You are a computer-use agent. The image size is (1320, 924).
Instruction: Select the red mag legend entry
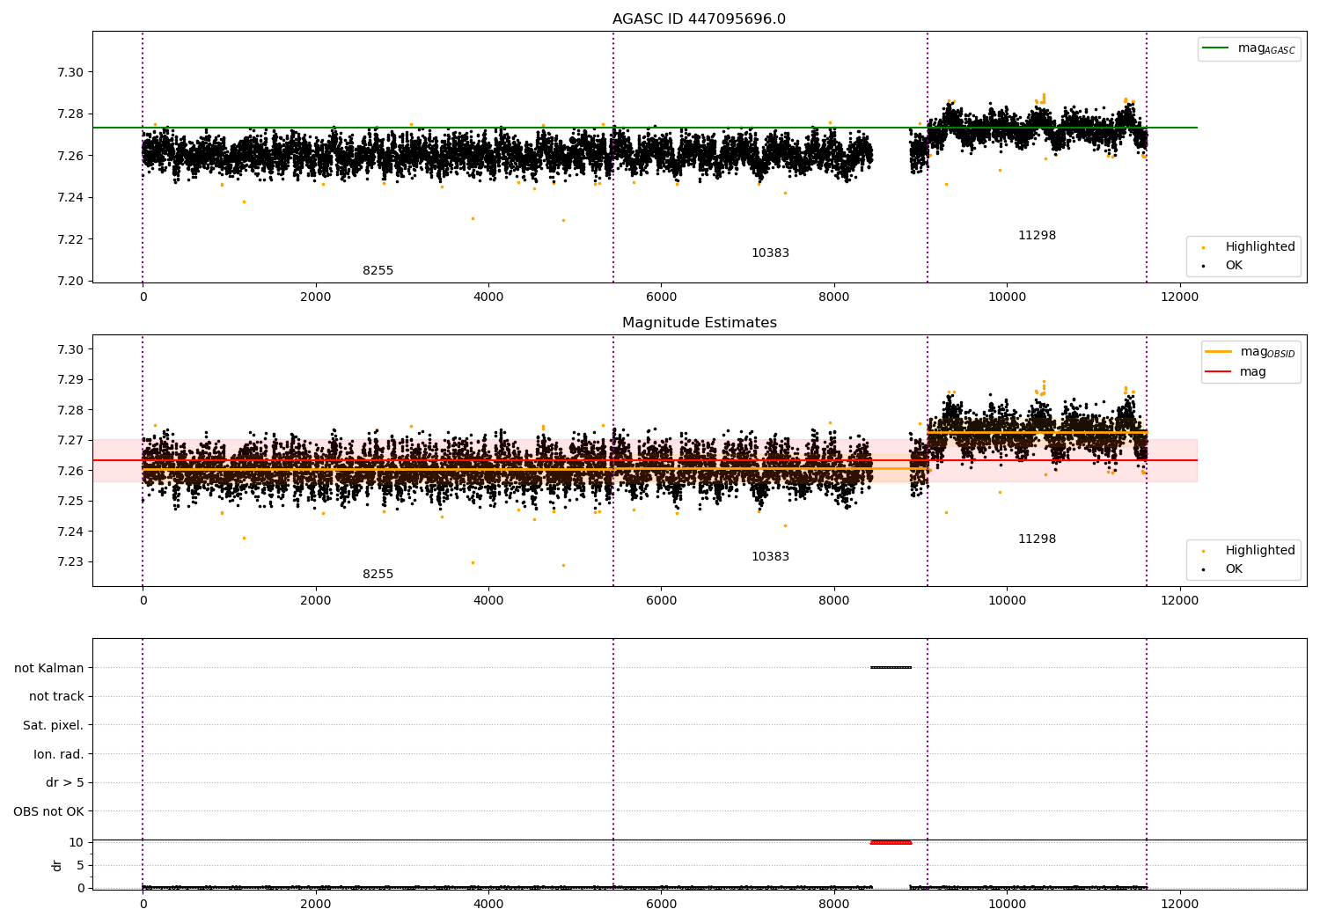point(1236,371)
